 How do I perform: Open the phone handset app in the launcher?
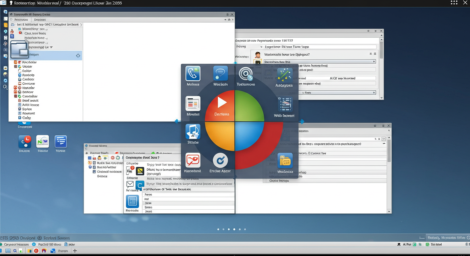tap(193, 74)
